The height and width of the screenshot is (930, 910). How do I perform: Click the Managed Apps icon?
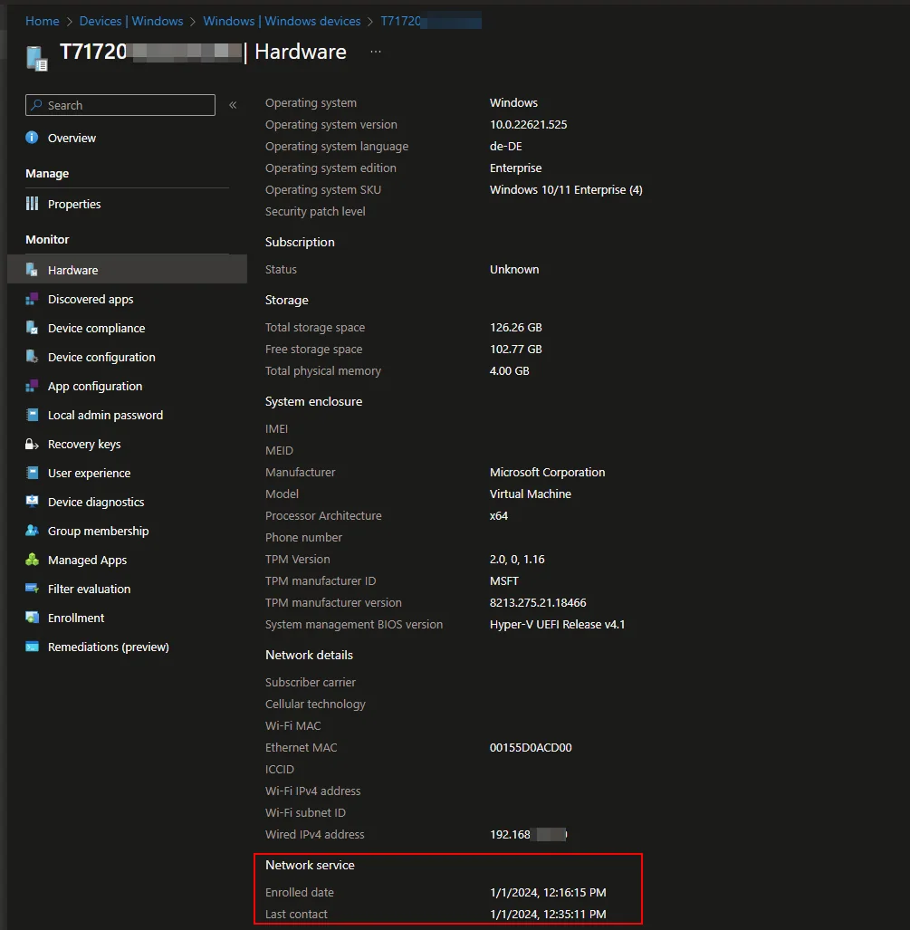[32, 560]
